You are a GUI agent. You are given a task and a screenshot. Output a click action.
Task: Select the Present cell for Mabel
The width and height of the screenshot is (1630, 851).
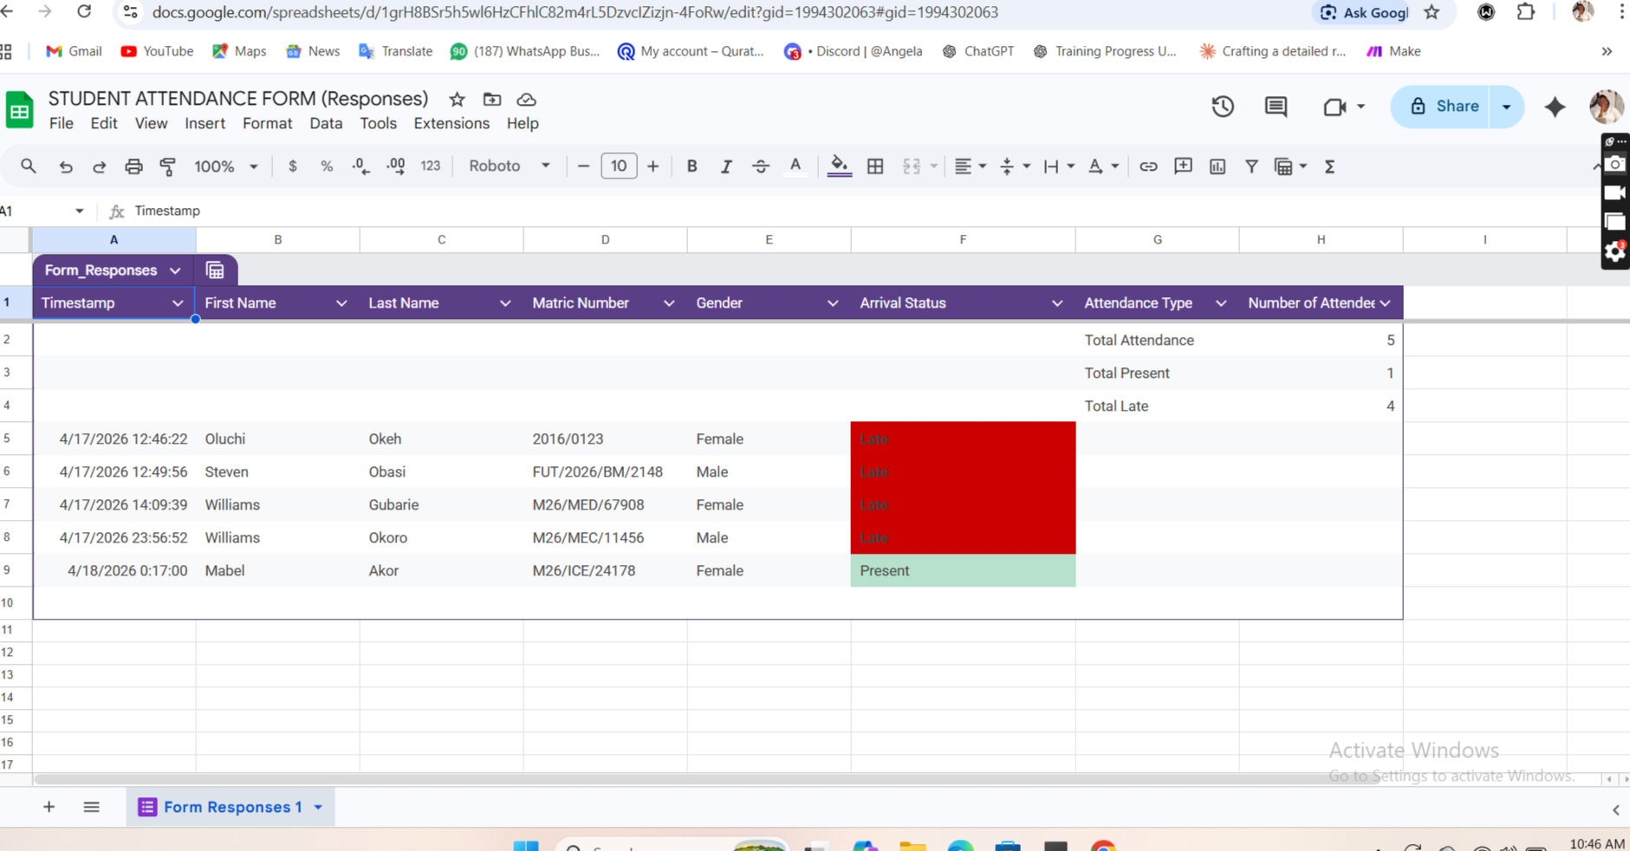point(963,570)
